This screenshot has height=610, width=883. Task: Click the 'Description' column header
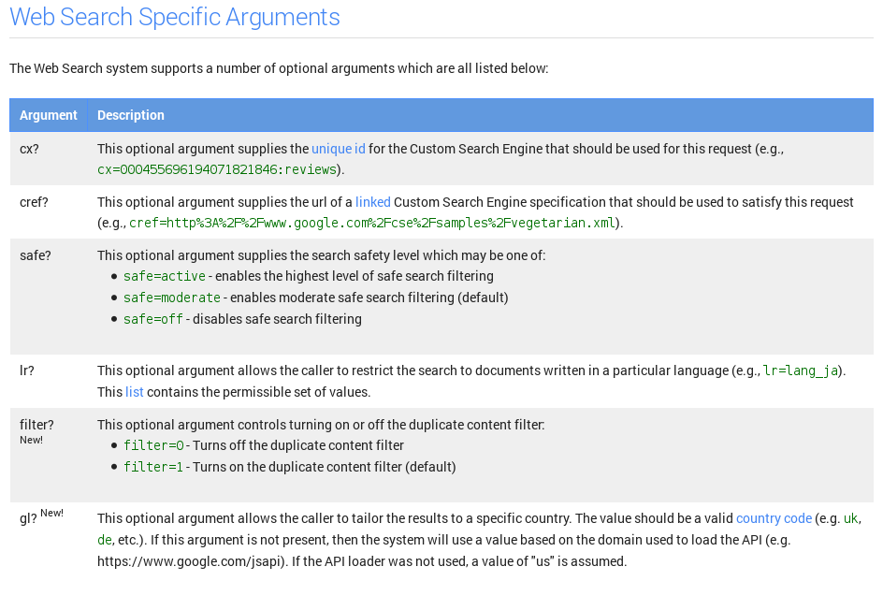[x=131, y=115]
